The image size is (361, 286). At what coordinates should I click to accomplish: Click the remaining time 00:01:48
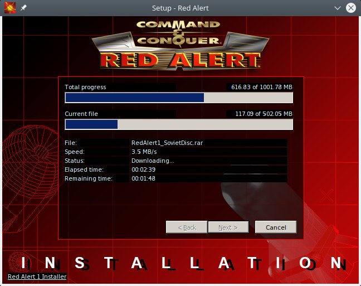[x=143, y=178]
